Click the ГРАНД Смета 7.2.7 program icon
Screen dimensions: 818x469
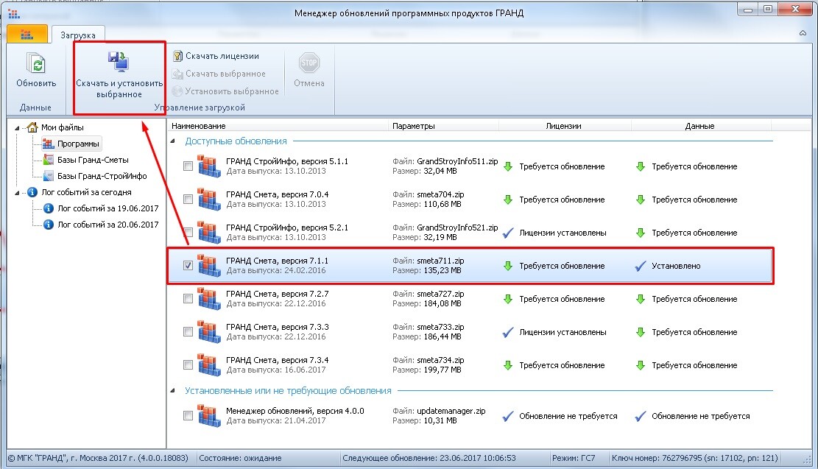point(209,298)
